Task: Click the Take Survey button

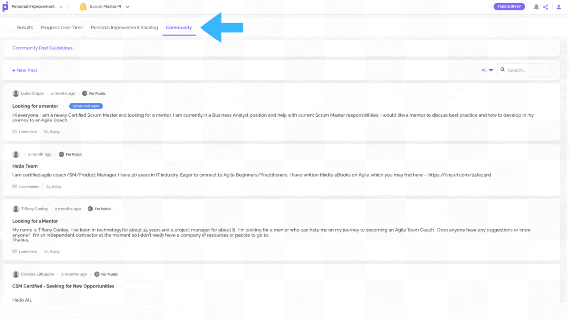Action: [509, 7]
